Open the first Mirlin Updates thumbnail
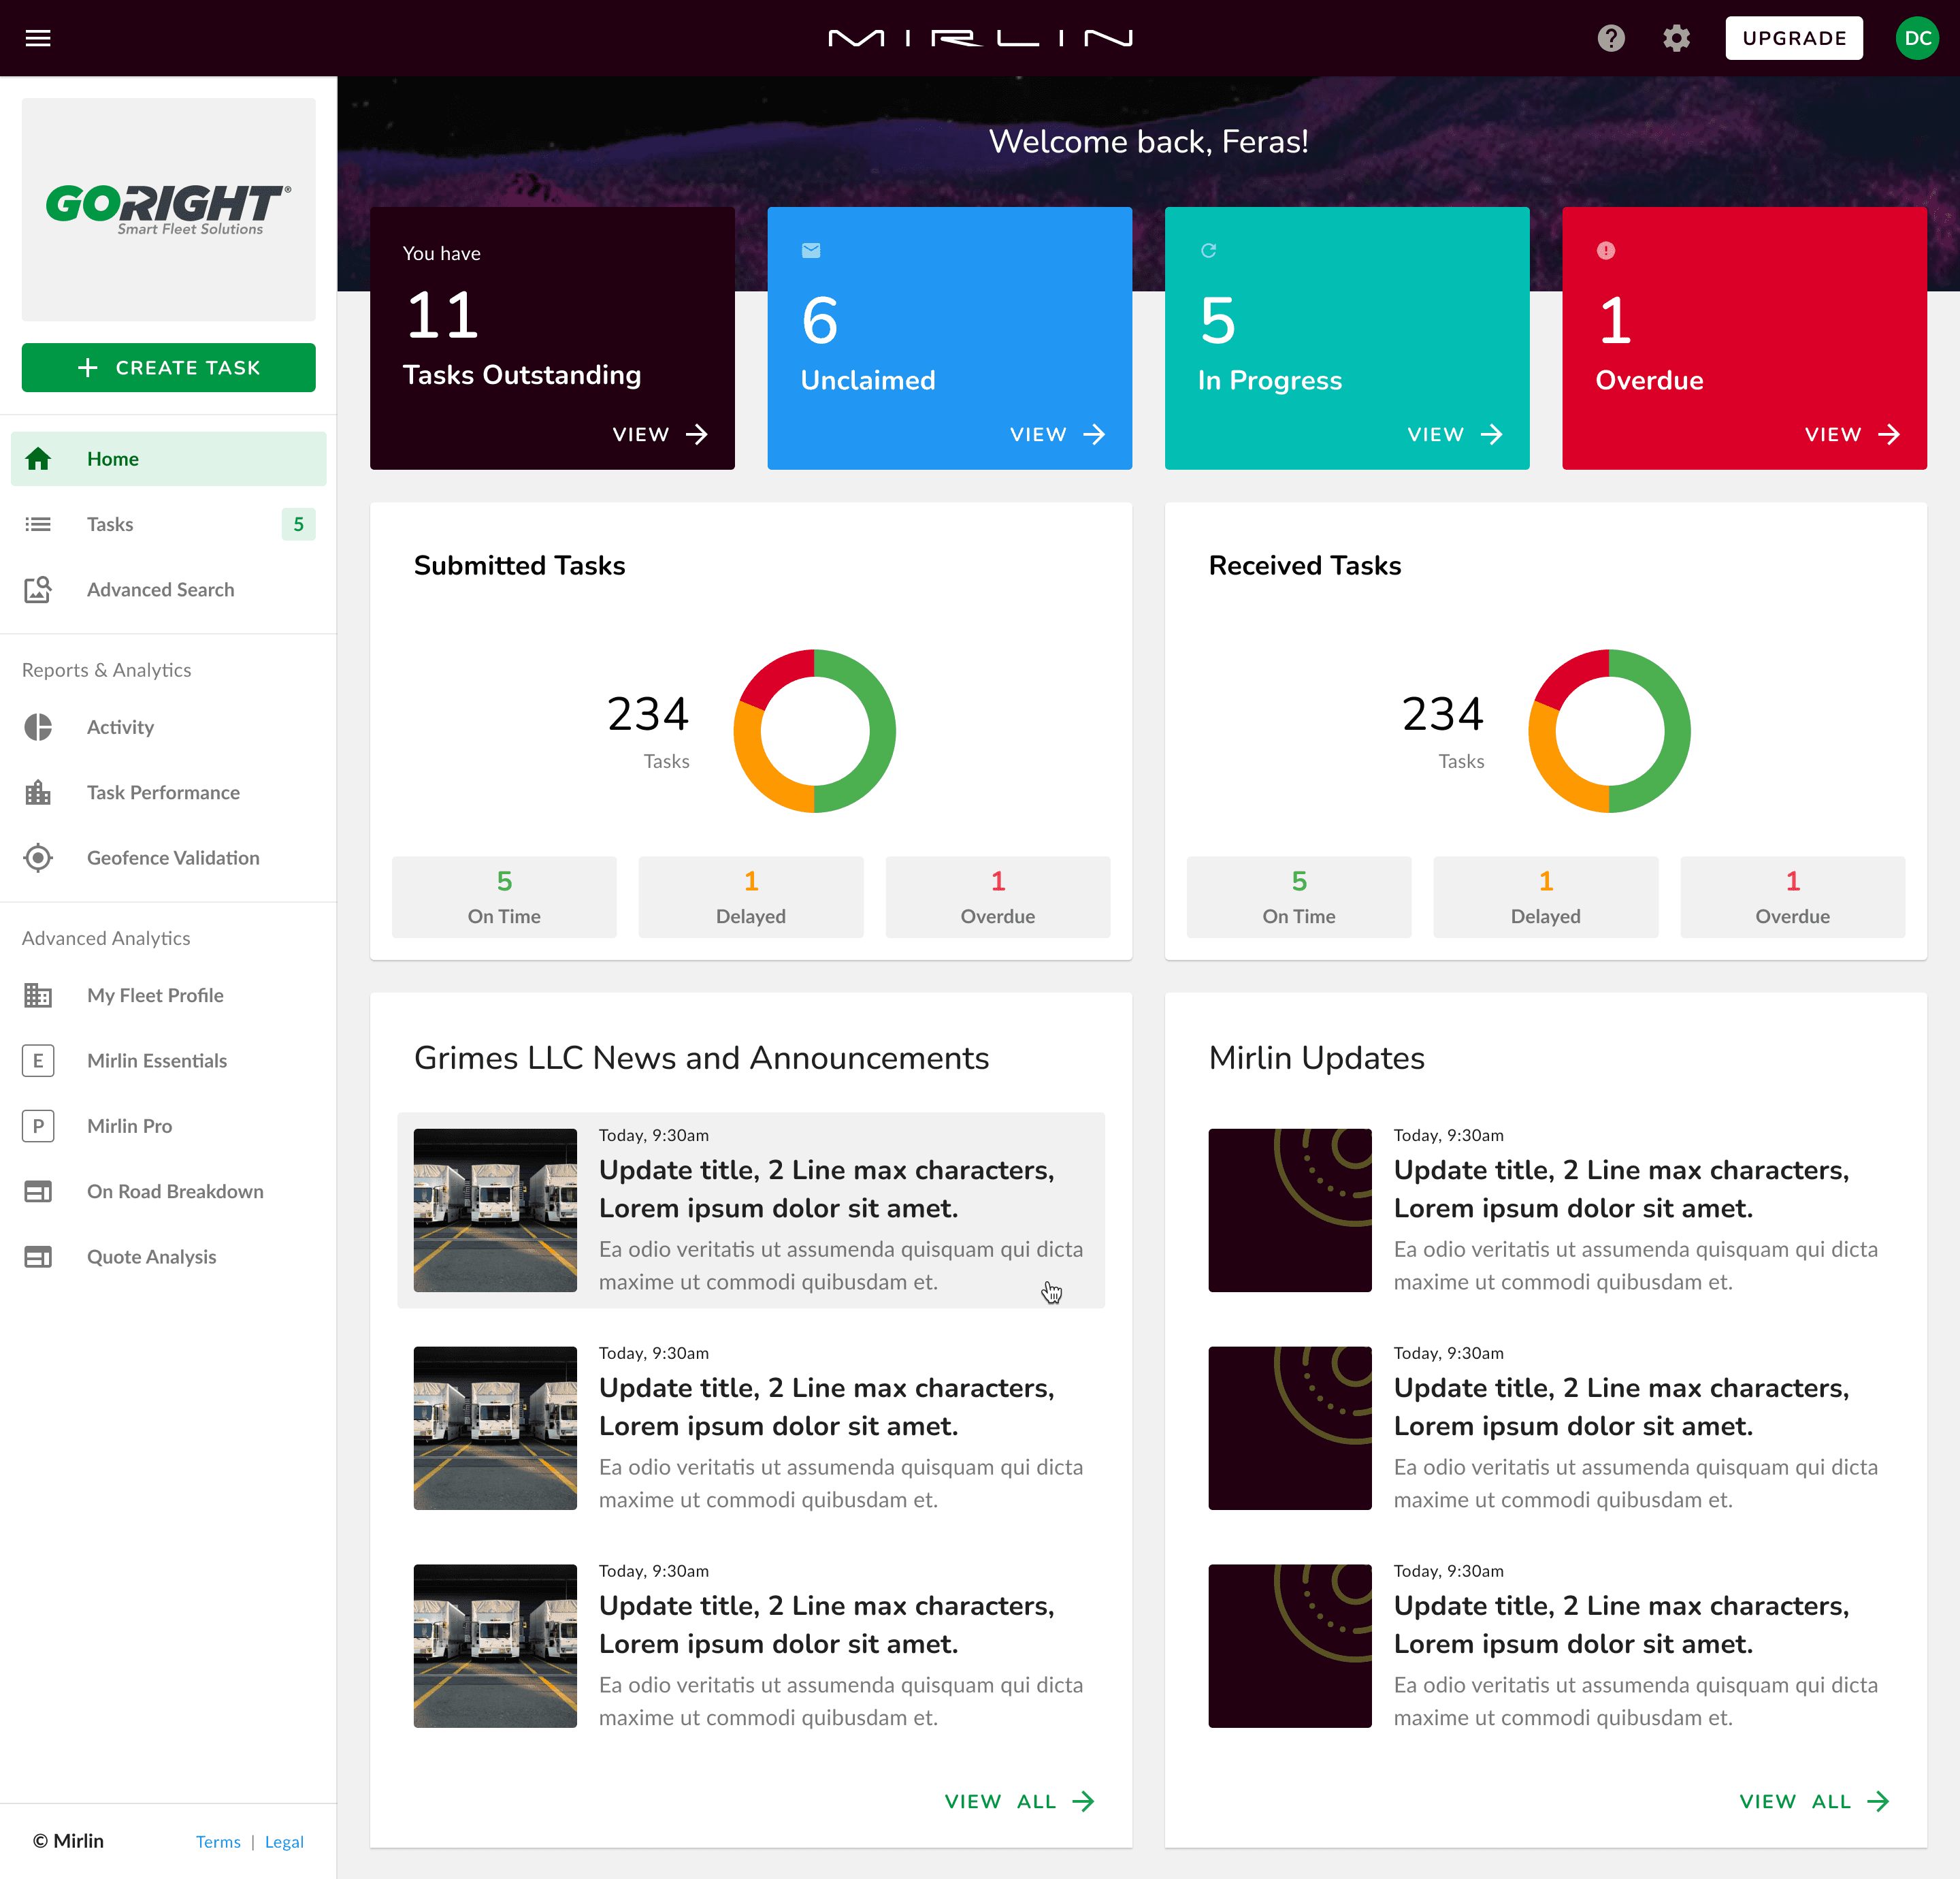The width and height of the screenshot is (1960, 1879). (1290, 1210)
